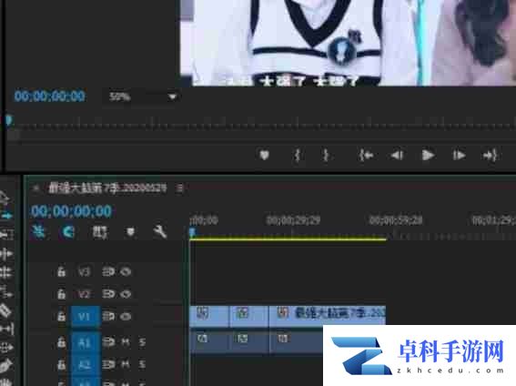Viewport: 516px width, 386px height.
Task: Toggle sync lock for V2
Action: [108, 293]
